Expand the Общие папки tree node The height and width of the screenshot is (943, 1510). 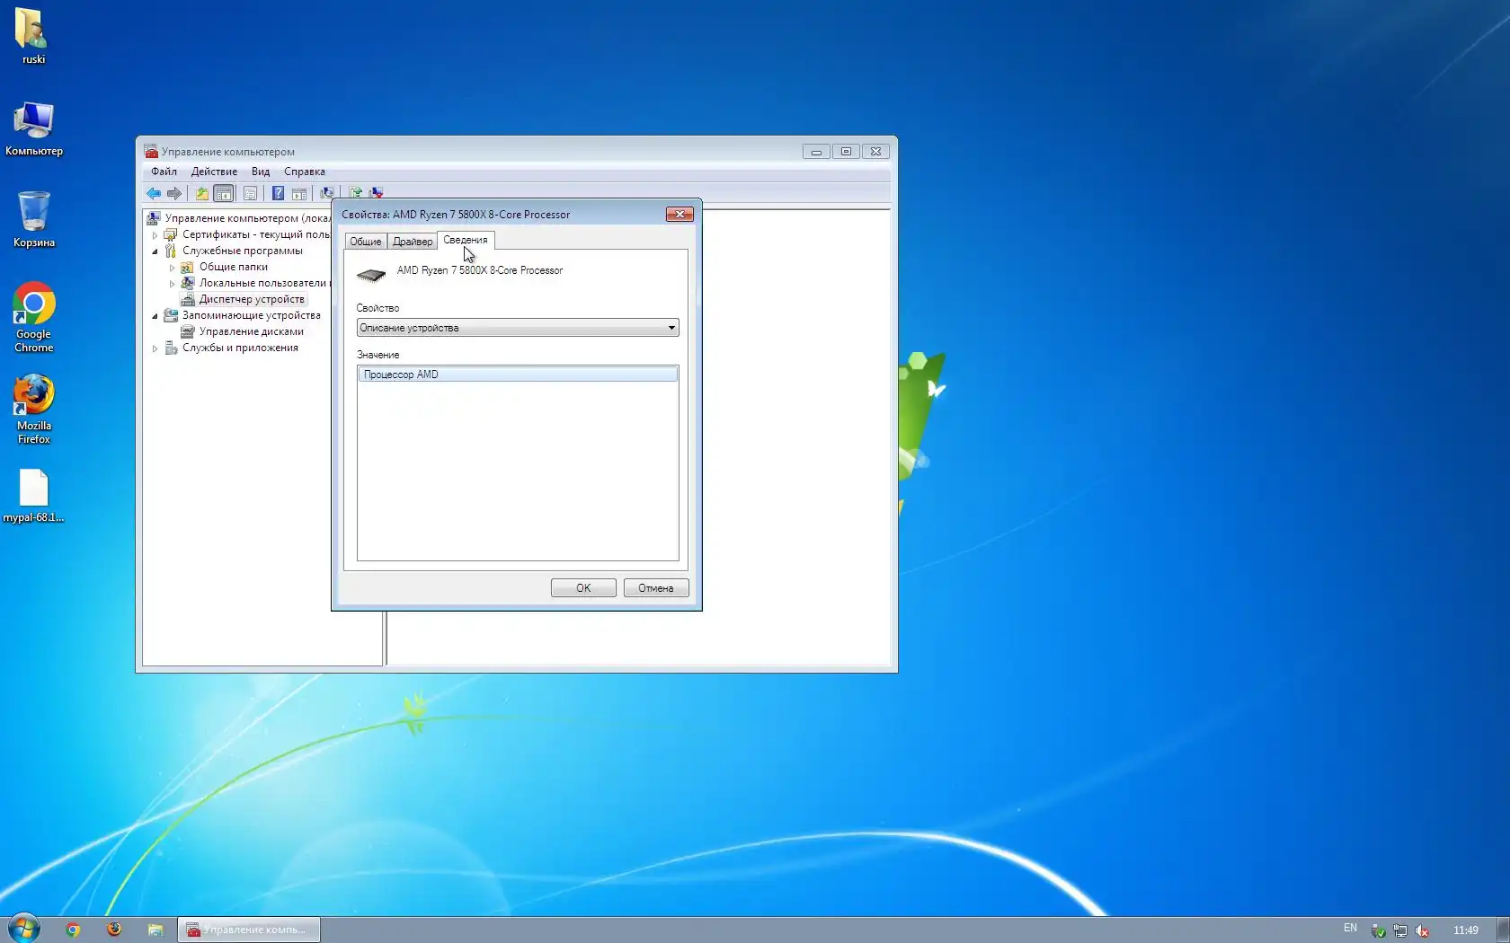[172, 268]
